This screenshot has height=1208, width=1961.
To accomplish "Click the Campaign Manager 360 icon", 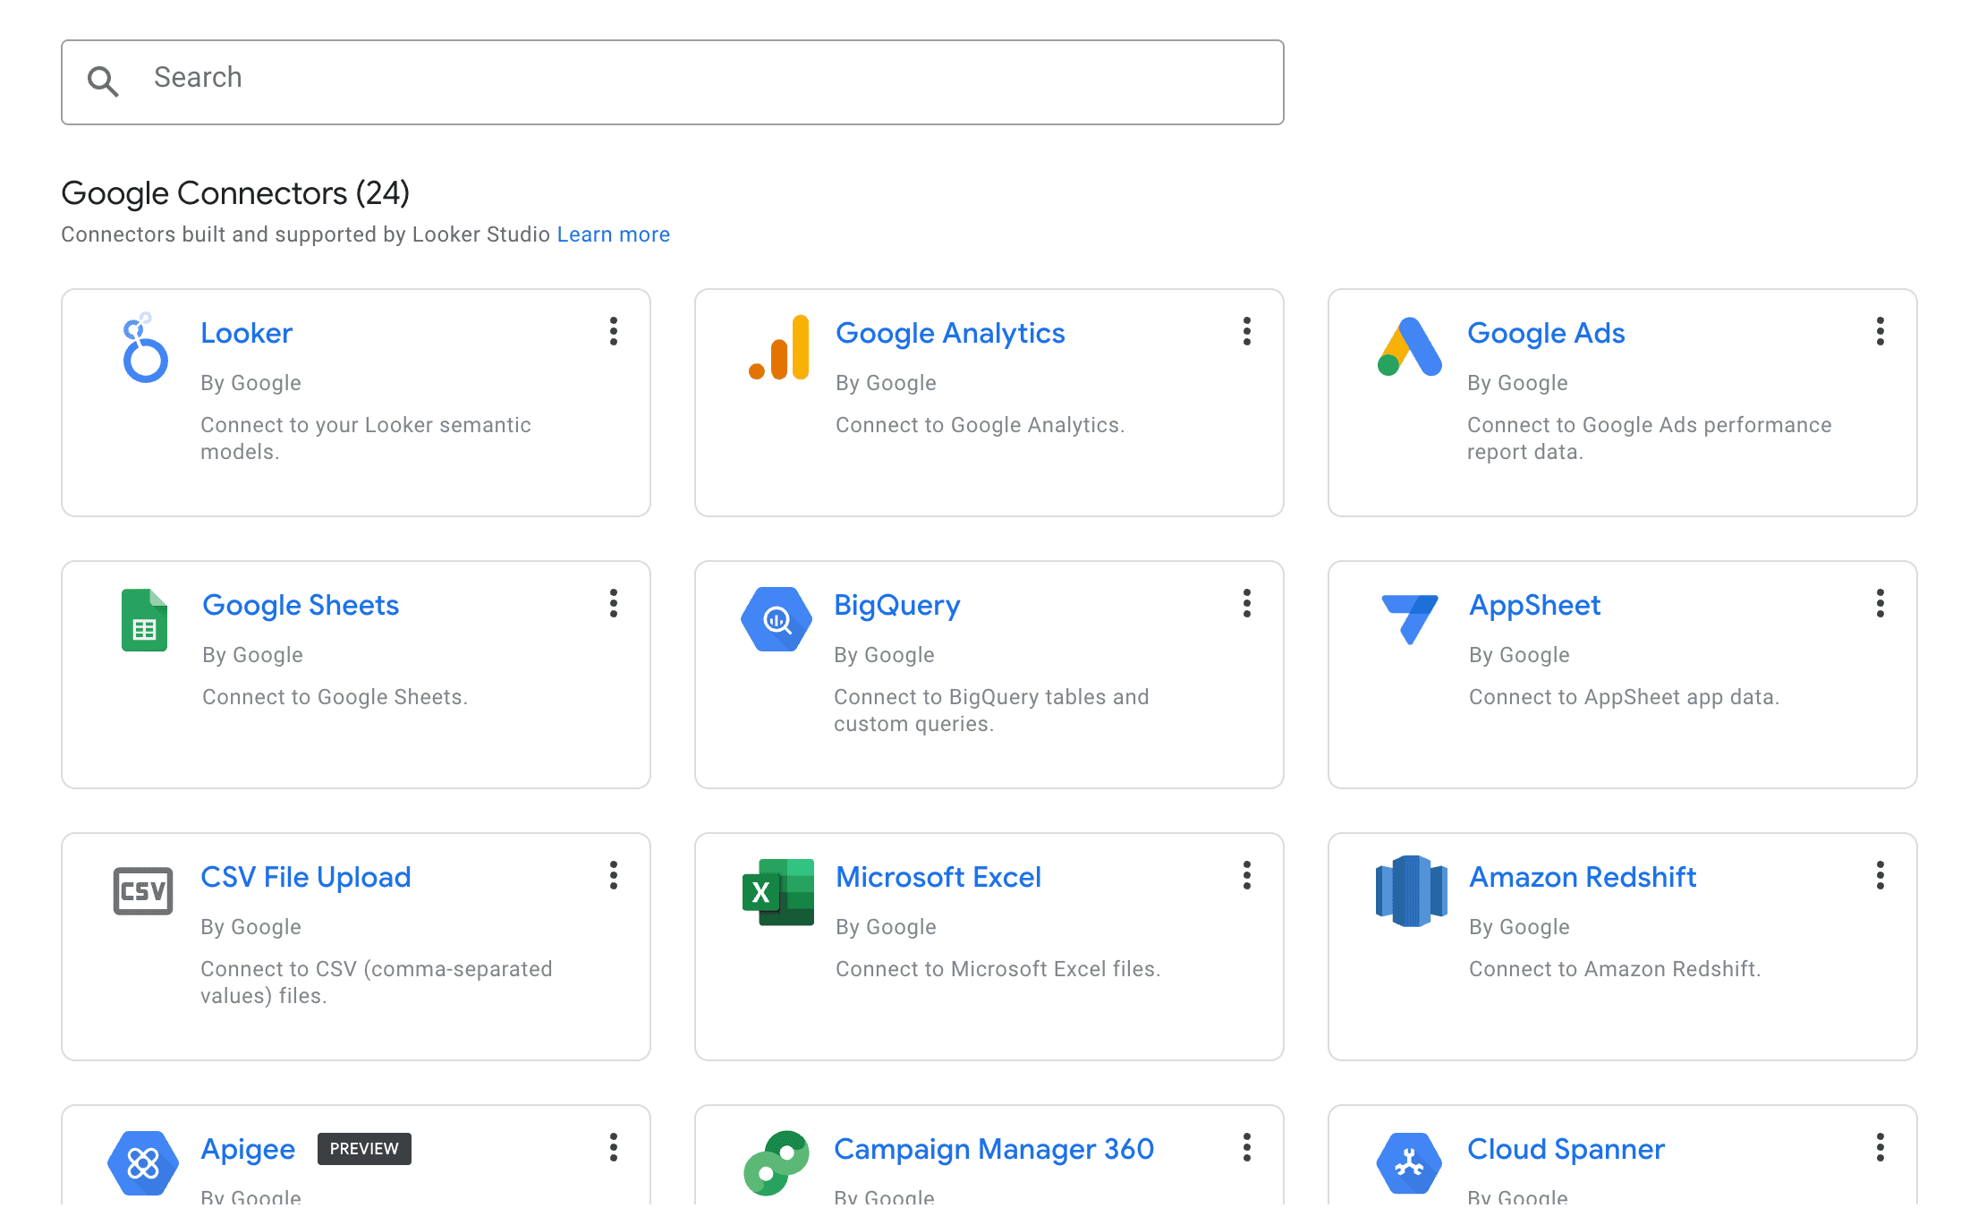I will tap(777, 1163).
